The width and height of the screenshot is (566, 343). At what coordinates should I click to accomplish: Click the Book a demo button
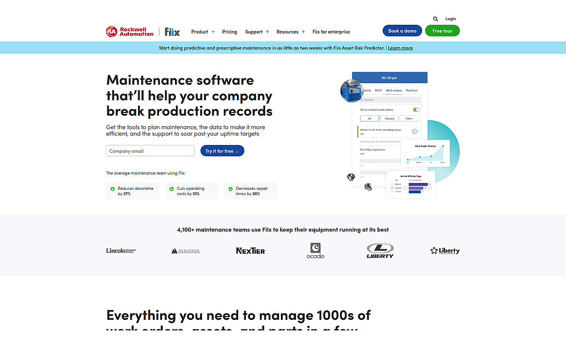coord(402,31)
